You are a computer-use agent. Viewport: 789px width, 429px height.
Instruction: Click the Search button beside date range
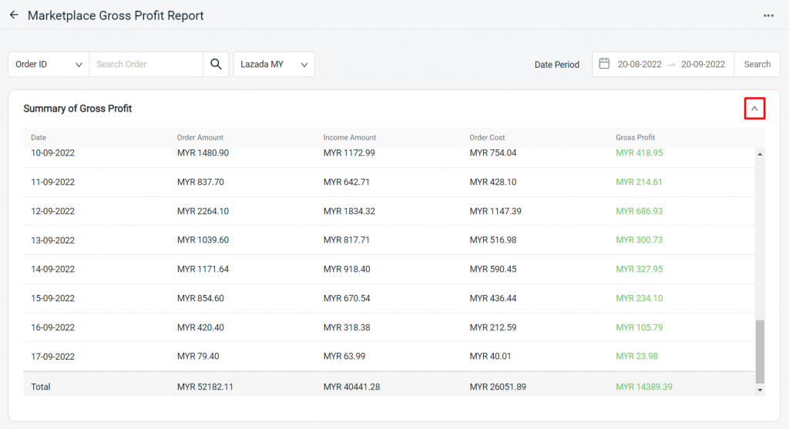[x=757, y=65]
